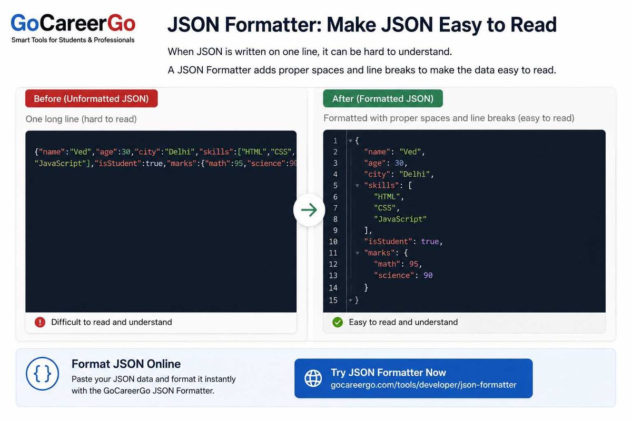The height and width of the screenshot is (421, 632).
Task: Click the curly braces JSON icon
Action: click(42, 374)
